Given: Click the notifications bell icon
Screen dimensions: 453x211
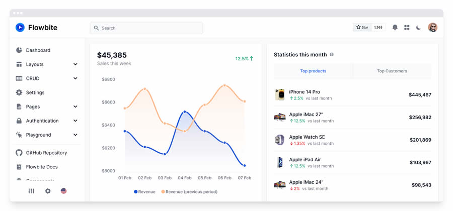Looking at the screenshot, I should (x=395, y=28).
